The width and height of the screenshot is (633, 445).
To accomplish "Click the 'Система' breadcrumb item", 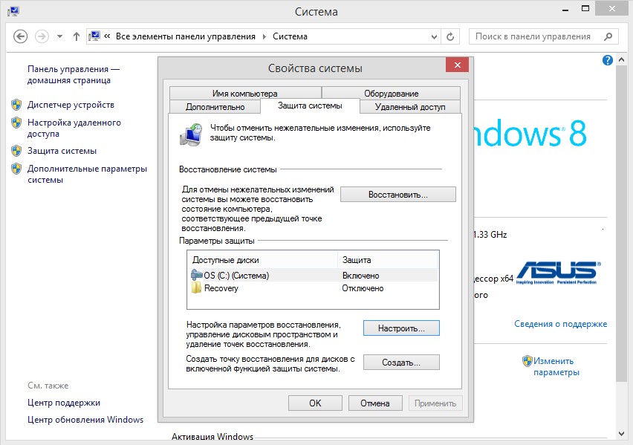I will [x=290, y=36].
